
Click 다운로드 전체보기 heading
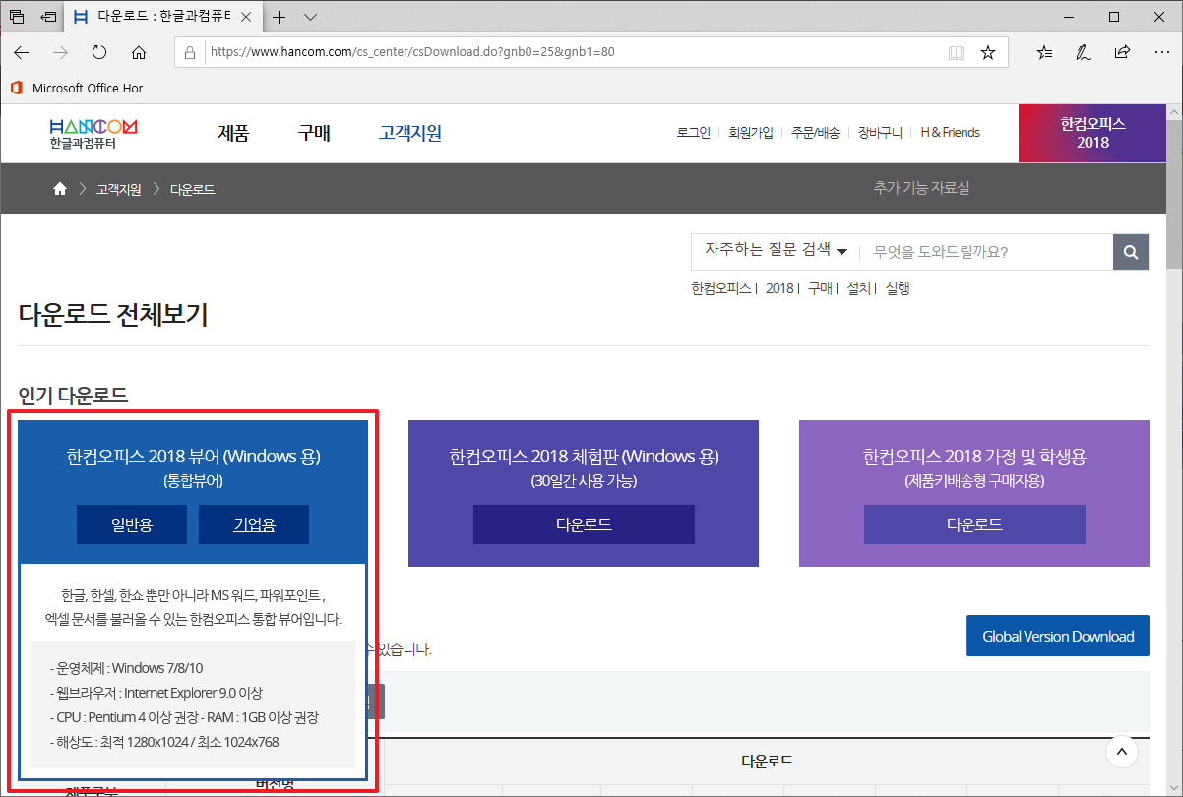[x=113, y=316]
